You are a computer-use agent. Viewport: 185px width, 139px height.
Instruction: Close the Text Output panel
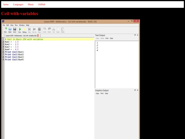tap(137, 35)
